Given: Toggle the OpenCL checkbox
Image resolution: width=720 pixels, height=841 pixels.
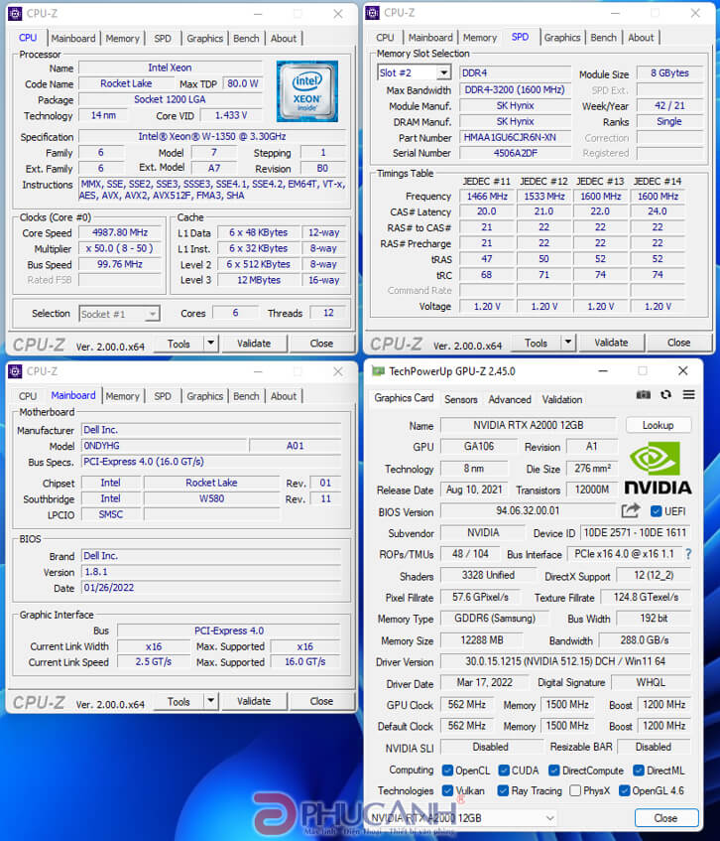Looking at the screenshot, I should tap(447, 771).
